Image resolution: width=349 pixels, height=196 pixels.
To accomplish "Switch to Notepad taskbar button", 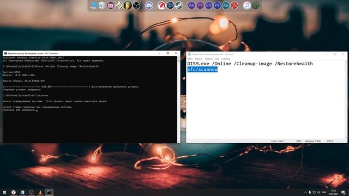I will tap(22, 192).
